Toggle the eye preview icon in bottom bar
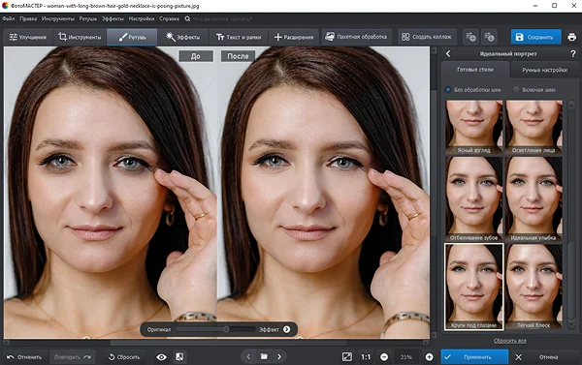582x365 pixels. click(161, 357)
